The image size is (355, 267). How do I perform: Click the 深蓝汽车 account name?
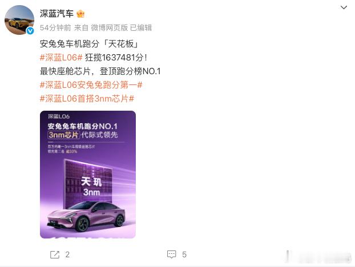point(57,14)
